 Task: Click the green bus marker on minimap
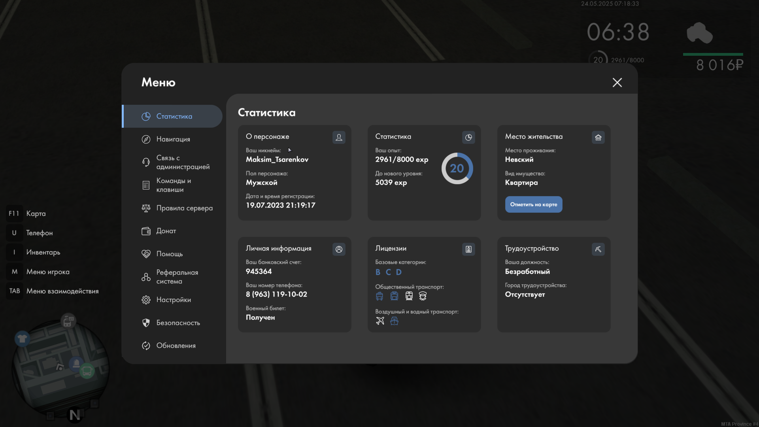[87, 371]
